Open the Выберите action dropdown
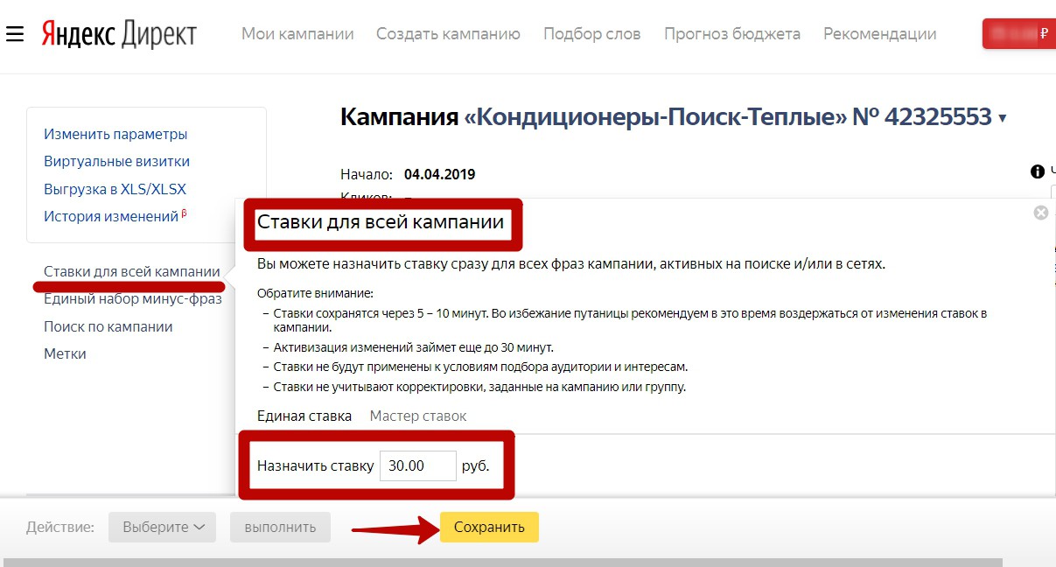 point(163,527)
